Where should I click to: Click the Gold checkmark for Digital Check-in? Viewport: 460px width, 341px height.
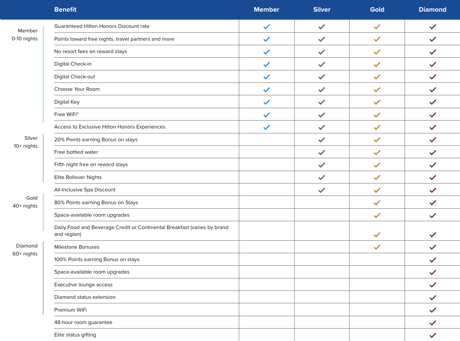[x=377, y=64]
